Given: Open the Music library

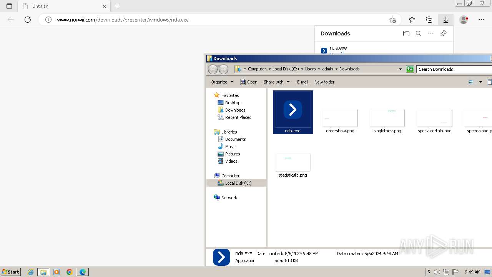Looking at the screenshot, I should point(226,147).
